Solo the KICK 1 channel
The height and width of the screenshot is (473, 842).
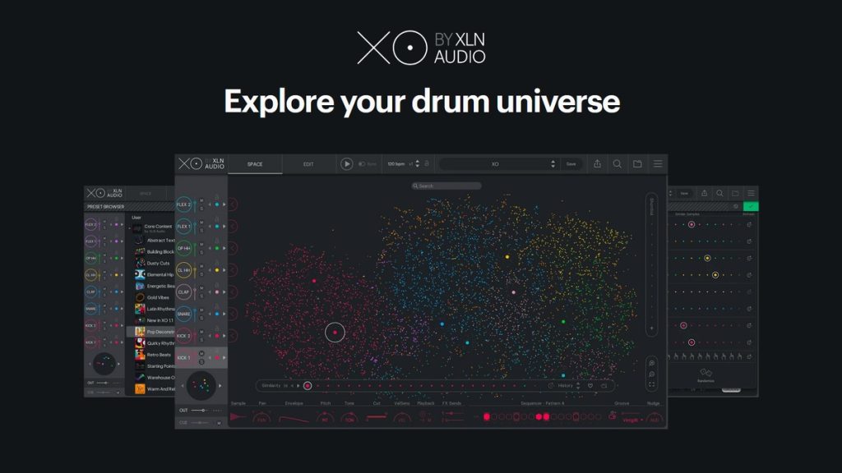[202, 362]
